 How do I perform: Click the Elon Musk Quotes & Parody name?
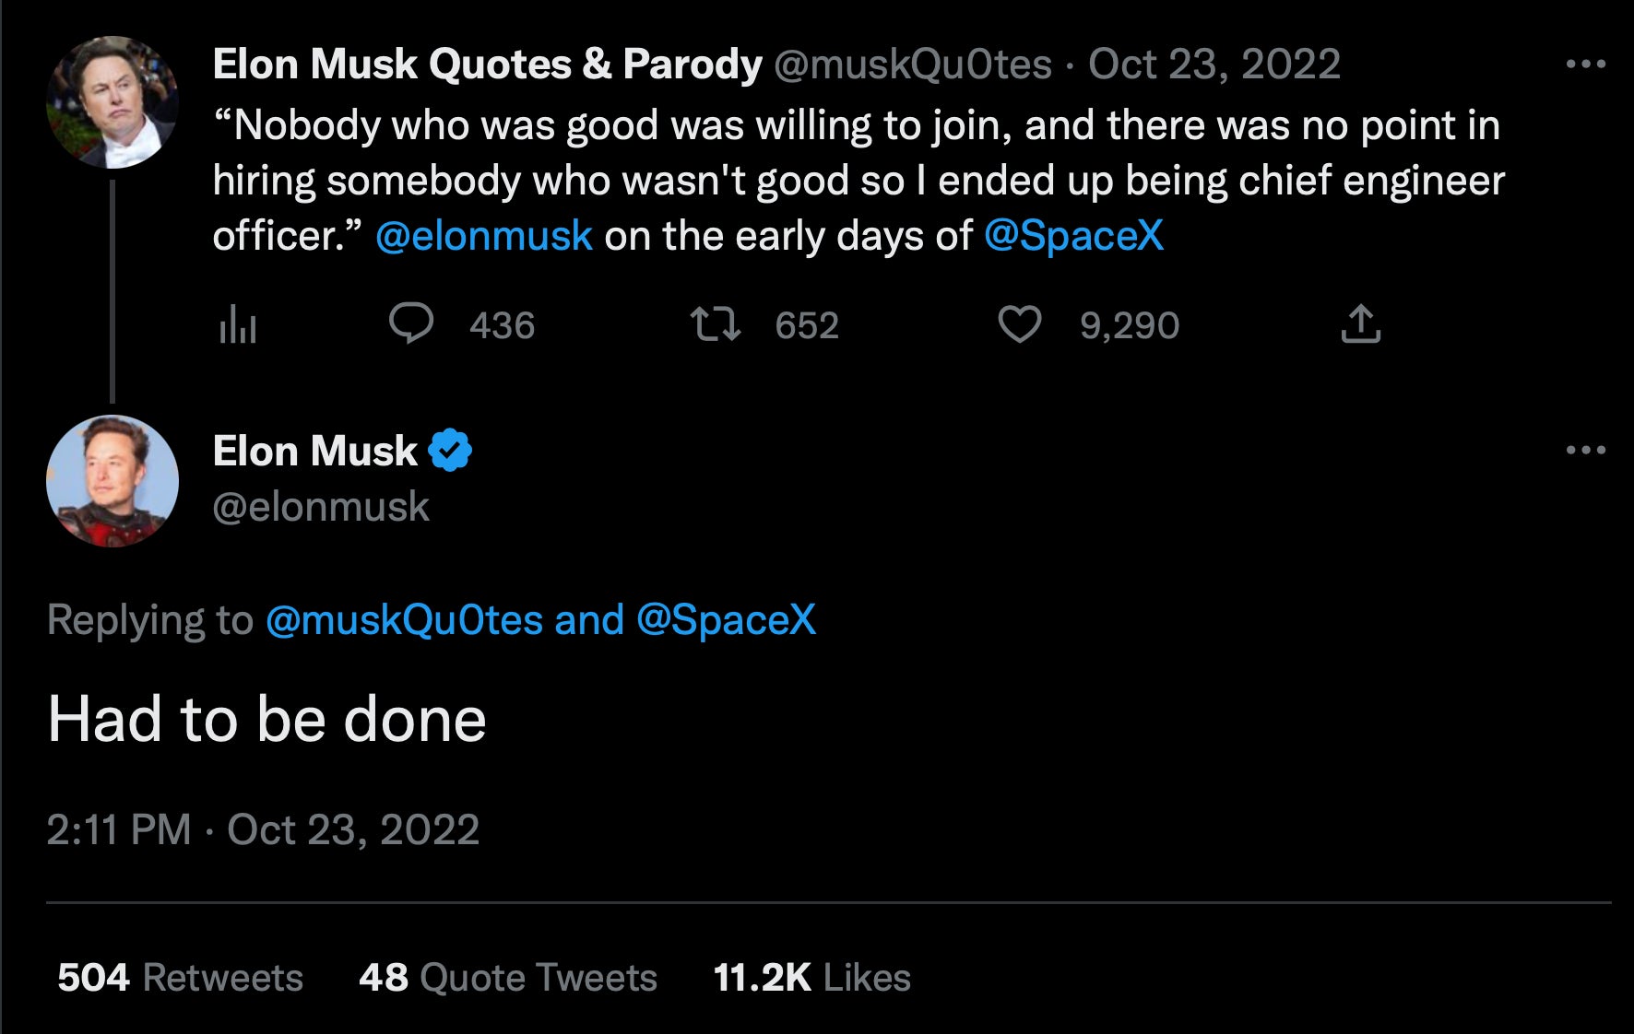[x=487, y=65]
